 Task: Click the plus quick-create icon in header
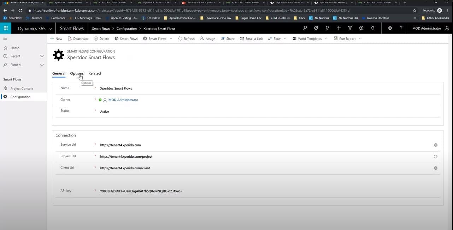tap(339, 28)
